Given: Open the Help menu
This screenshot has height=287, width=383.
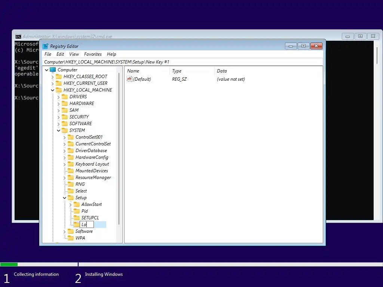Looking at the screenshot, I should pos(111,54).
